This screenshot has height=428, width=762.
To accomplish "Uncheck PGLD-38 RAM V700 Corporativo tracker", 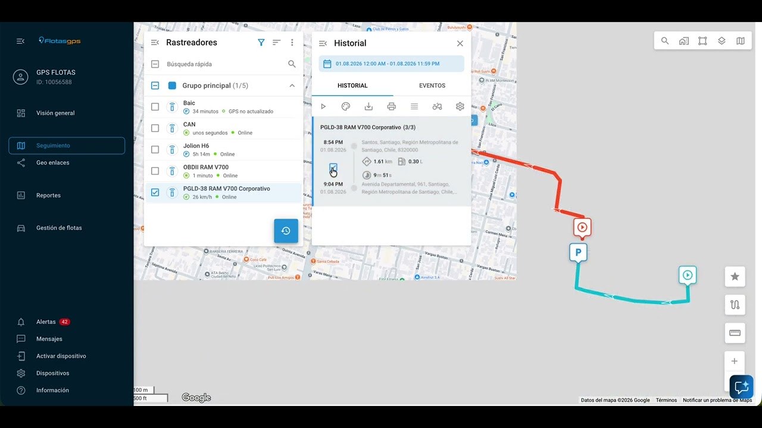I will coord(155,193).
